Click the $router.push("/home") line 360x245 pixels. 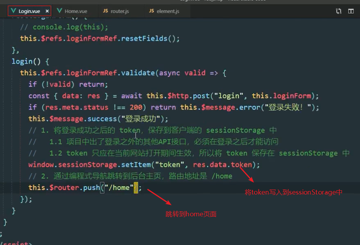[x=85, y=188]
